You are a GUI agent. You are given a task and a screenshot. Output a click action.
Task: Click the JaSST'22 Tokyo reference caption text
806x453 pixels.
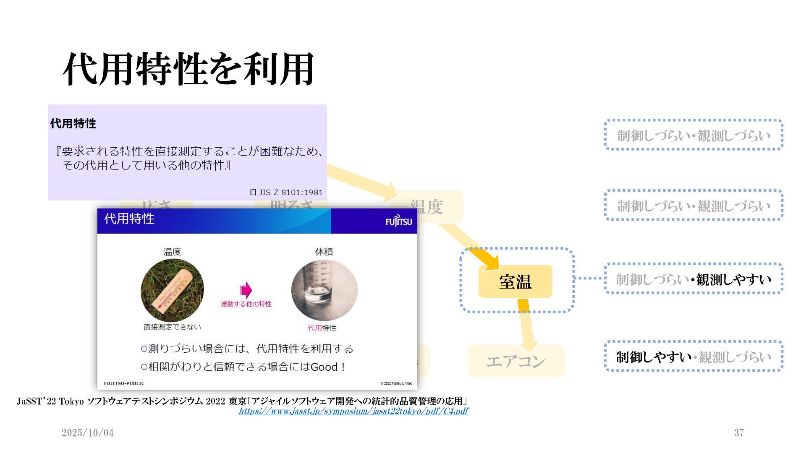click(x=242, y=401)
